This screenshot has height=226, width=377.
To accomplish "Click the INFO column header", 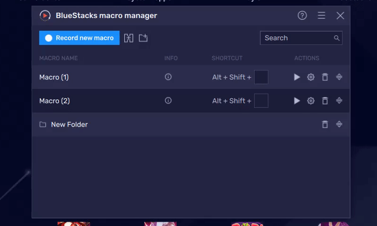I will pos(171,58).
